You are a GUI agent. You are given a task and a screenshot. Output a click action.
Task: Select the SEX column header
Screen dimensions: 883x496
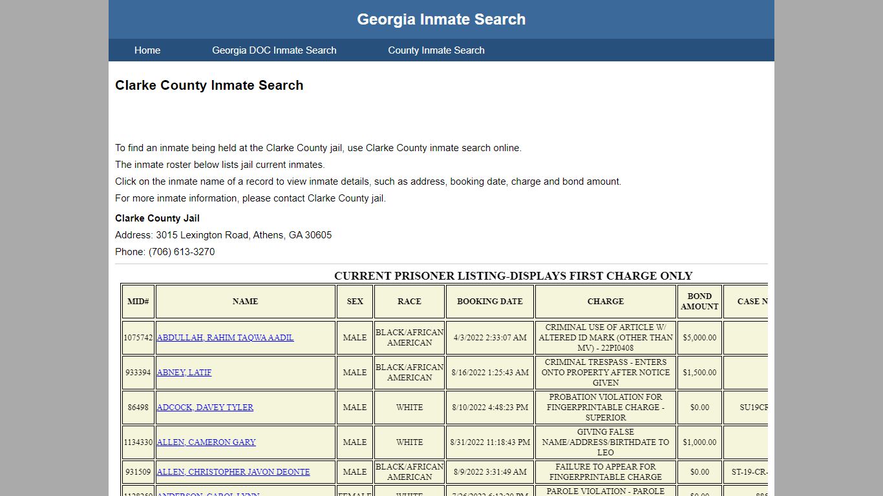[355, 302]
